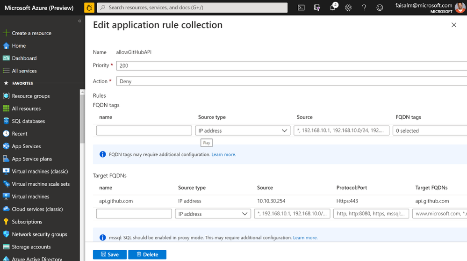This screenshot has width=467, height=261.
Task: Click Network security groups shield icon
Action: [6, 234]
